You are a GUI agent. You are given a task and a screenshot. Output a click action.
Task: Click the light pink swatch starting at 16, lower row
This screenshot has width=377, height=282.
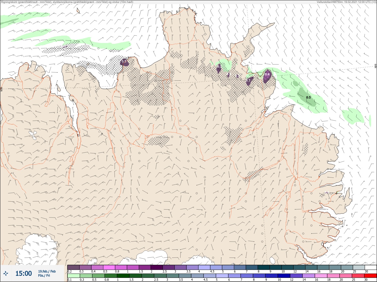coord(321,276)
